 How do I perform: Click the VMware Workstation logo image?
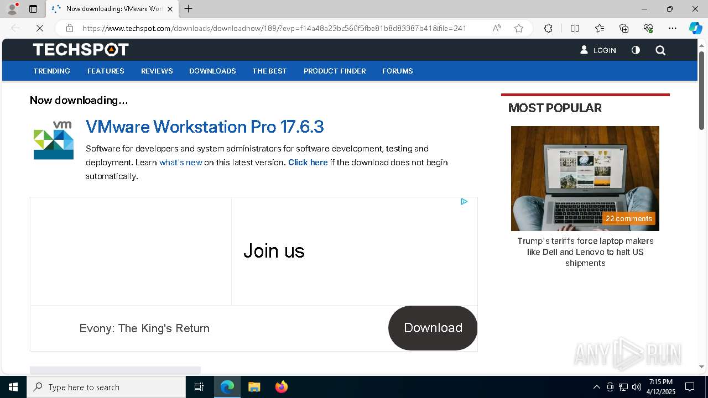pyautogui.click(x=54, y=140)
